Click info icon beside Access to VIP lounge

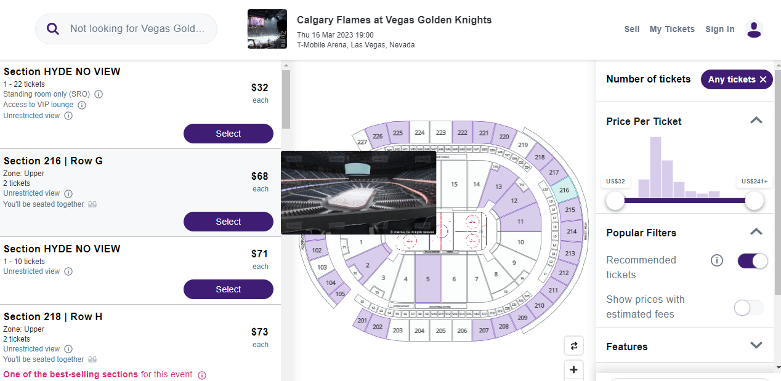82,105
